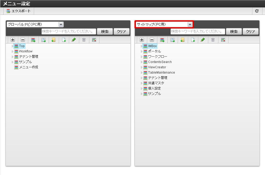Open the グローバルナビ(PC用) dropdown

(x=35, y=24)
